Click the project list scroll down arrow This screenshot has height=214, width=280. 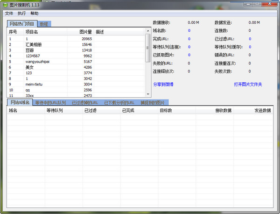point(148,94)
